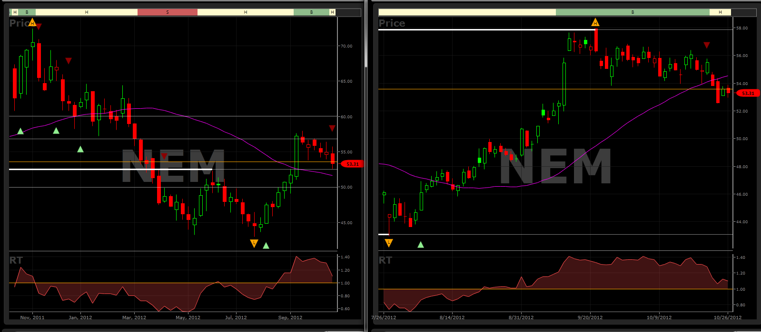The height and width of the screenshot is (332, 761).
Task: Click the 44.00 price axis label
Action: coord(741,222)
